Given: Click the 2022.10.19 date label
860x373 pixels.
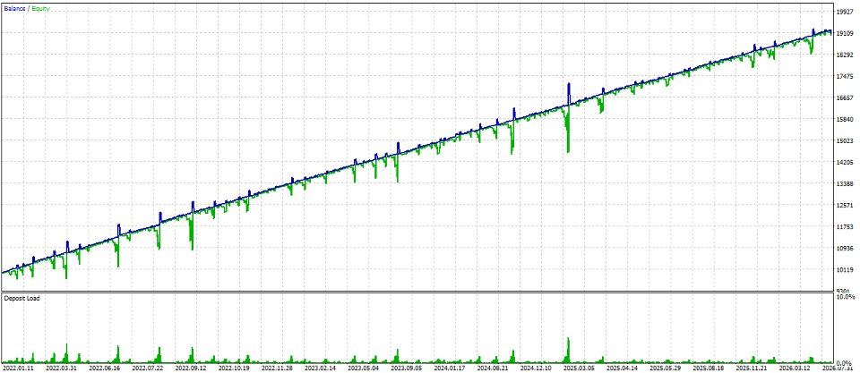Looking at the screenshot, I should 234,368.
